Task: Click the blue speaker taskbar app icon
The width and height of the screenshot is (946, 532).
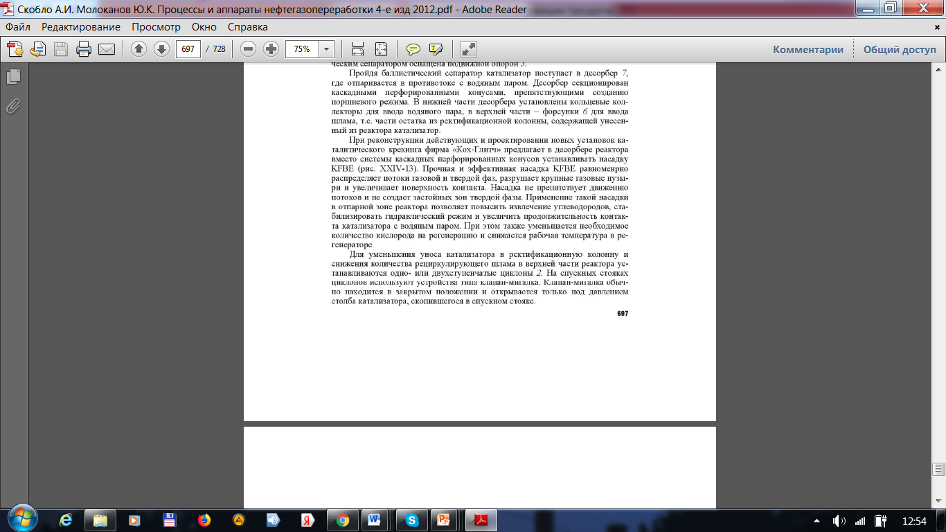Action: (x=272, y=520)
